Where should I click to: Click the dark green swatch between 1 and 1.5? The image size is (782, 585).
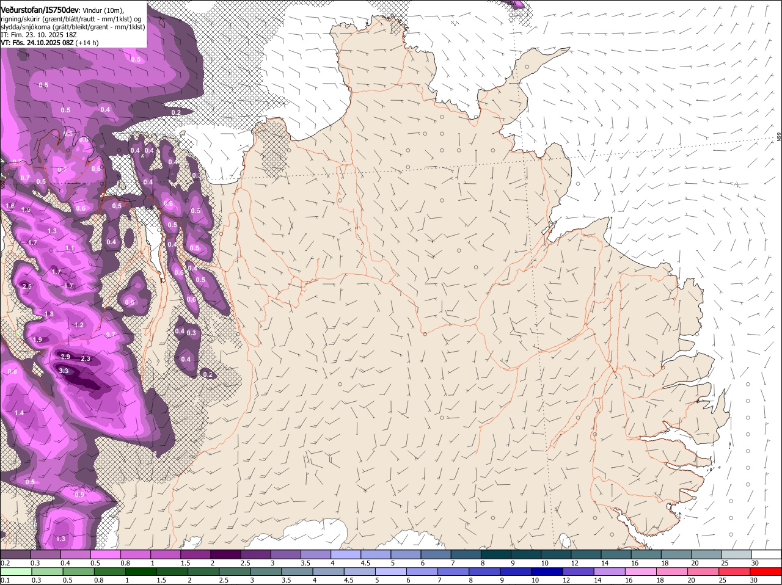coord(141,572)
